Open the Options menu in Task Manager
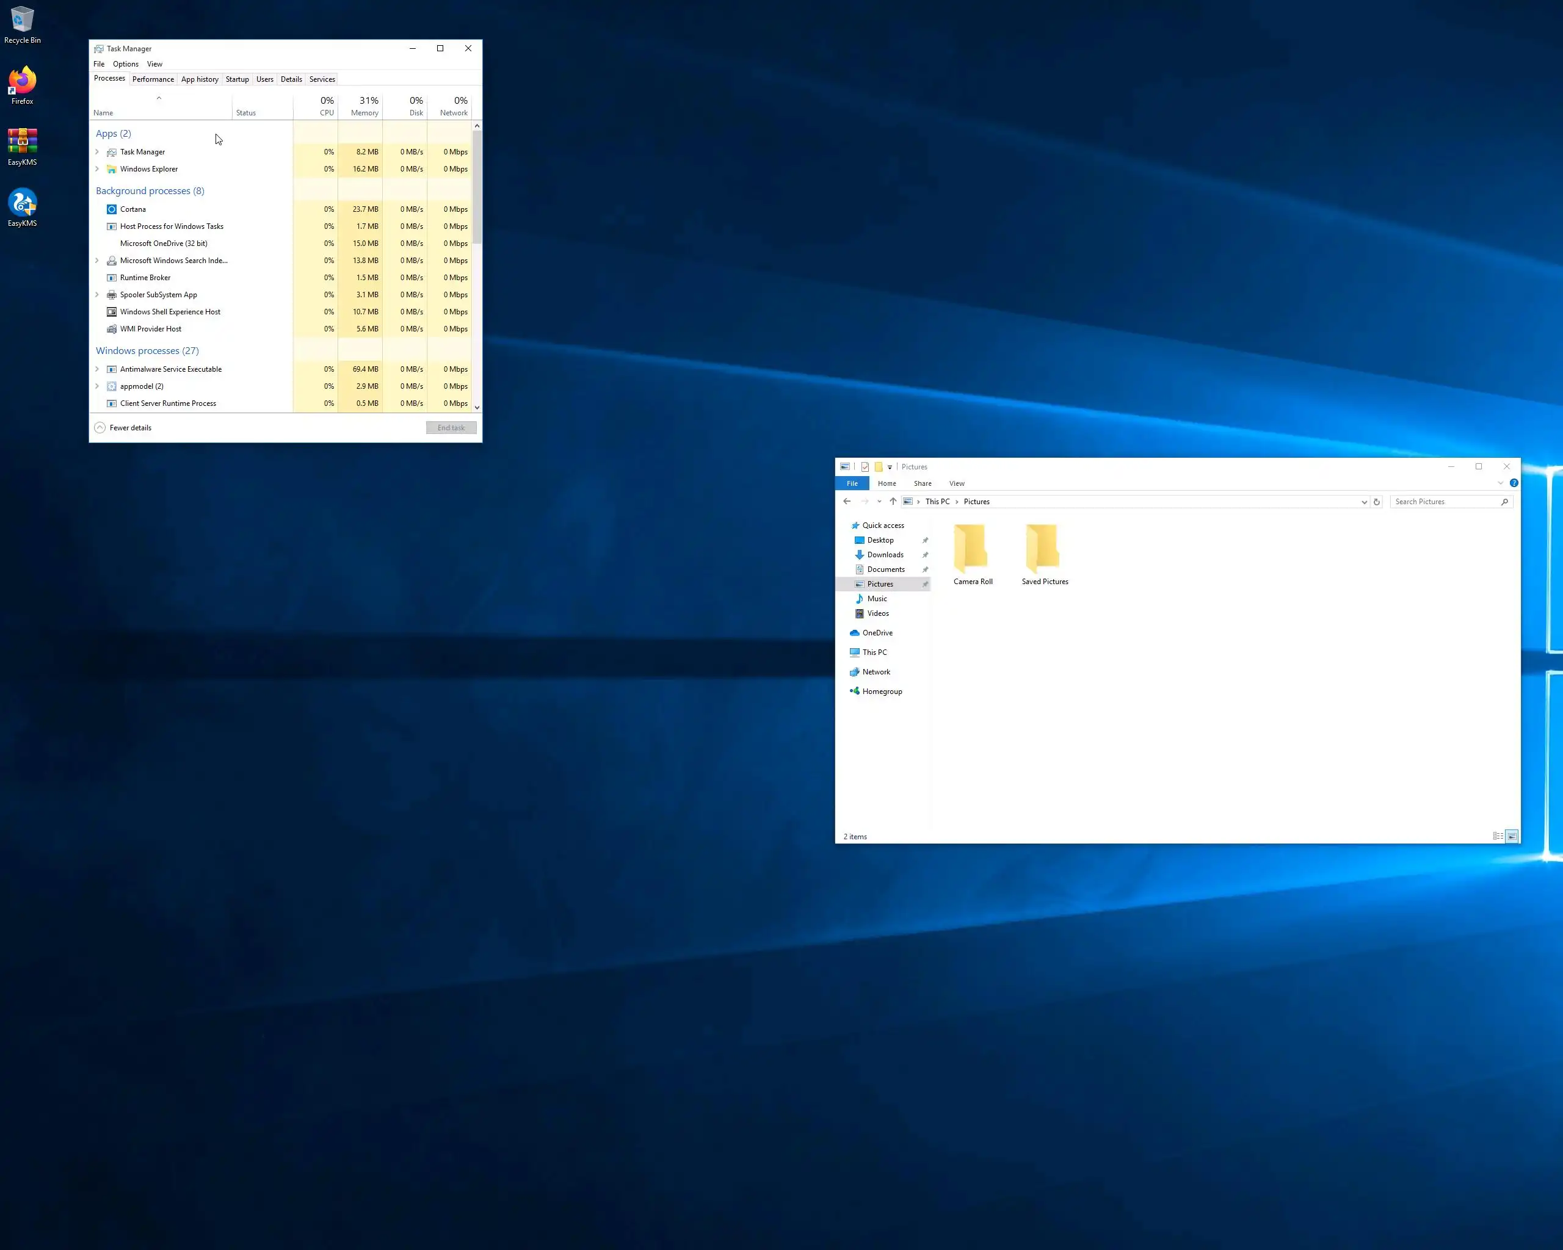Image resolution: width=1563 pixels, height=1250 pixels. (125, 63)
